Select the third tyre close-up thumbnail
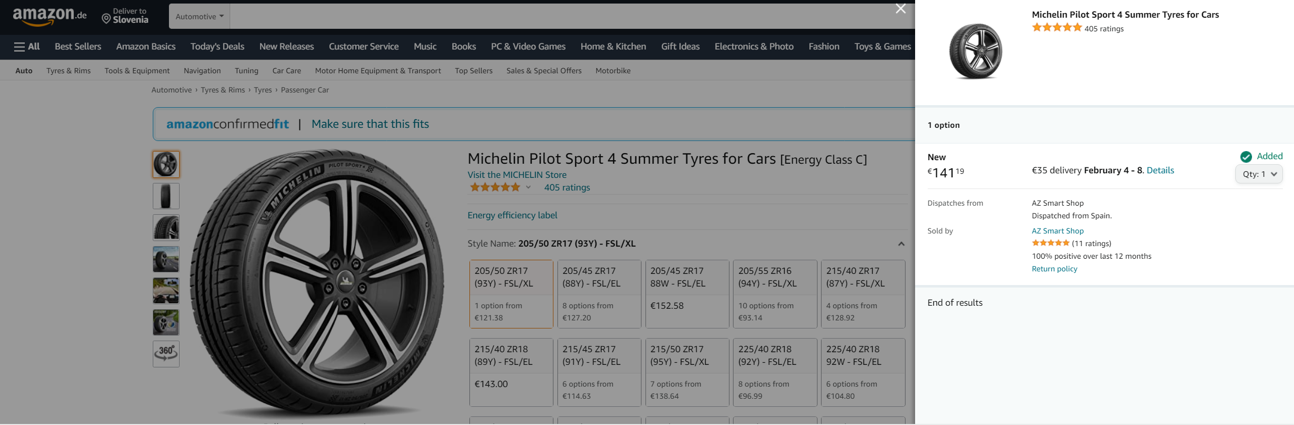Viewport: 1294px width, 425px height. tap(166, 227)
